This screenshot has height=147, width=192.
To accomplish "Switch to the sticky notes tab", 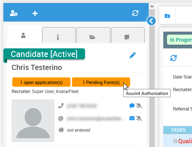I will 128,35.
